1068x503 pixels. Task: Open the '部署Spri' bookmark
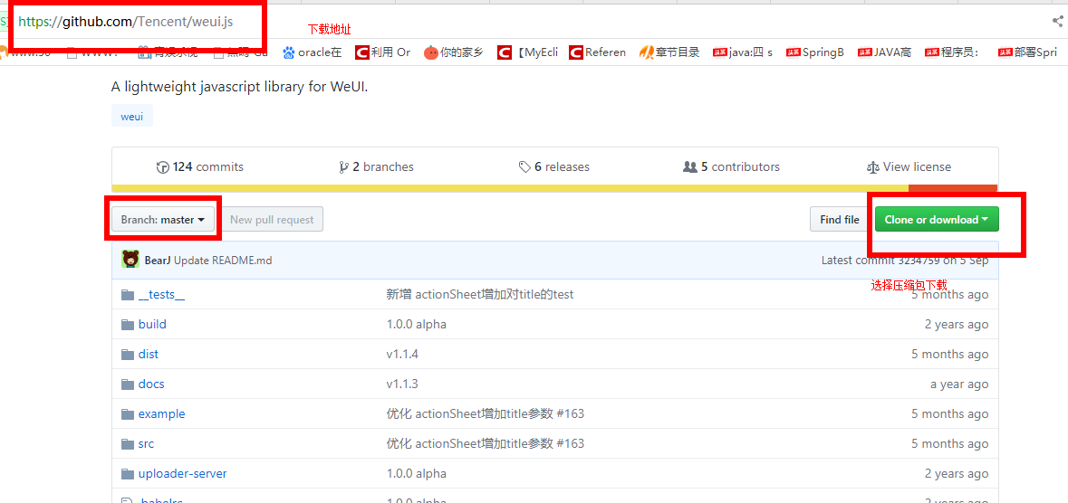(1028, 52)
